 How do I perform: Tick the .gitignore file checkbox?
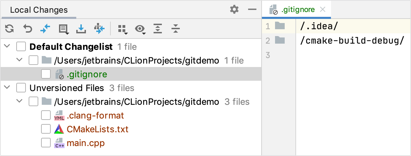(46, 74)
